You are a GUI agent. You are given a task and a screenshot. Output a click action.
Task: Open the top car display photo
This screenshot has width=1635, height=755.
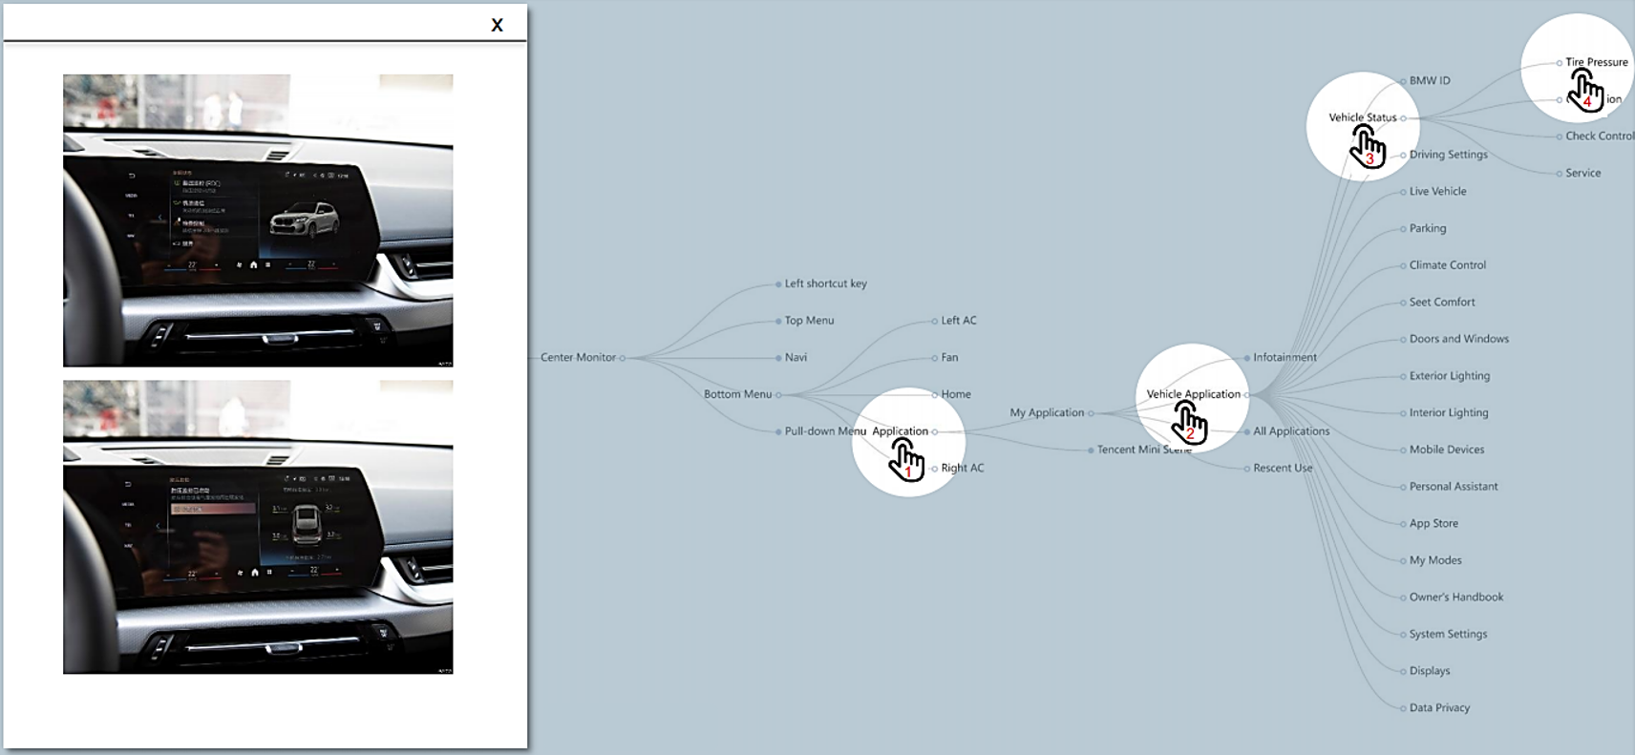click(x=258, y=220)
